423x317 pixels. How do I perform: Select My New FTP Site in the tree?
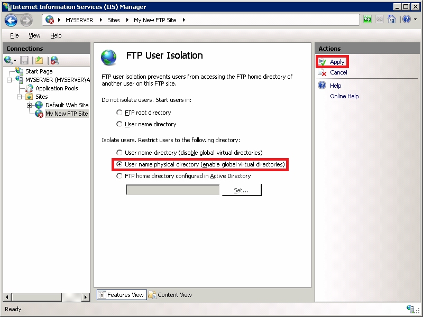[x=67, y=114]
